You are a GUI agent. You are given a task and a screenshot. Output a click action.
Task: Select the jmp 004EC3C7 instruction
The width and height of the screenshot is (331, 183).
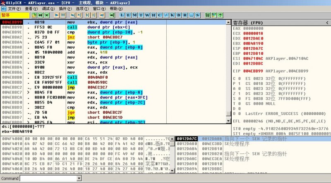[113, 87]
